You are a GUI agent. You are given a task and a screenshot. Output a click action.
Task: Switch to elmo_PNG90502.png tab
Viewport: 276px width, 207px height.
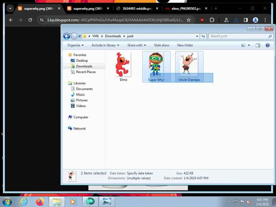coord(186,8)
